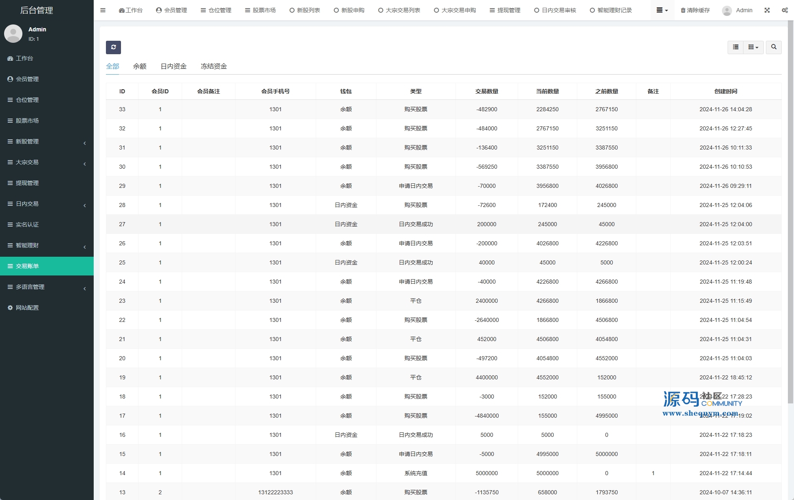This screenshot has width=794, height=500.
Task: Click the 创建时间 column header
Action: pos(725,91)
